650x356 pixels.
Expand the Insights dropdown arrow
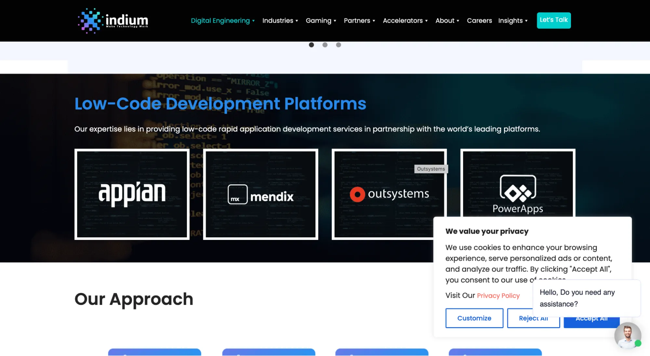[526, 21]
